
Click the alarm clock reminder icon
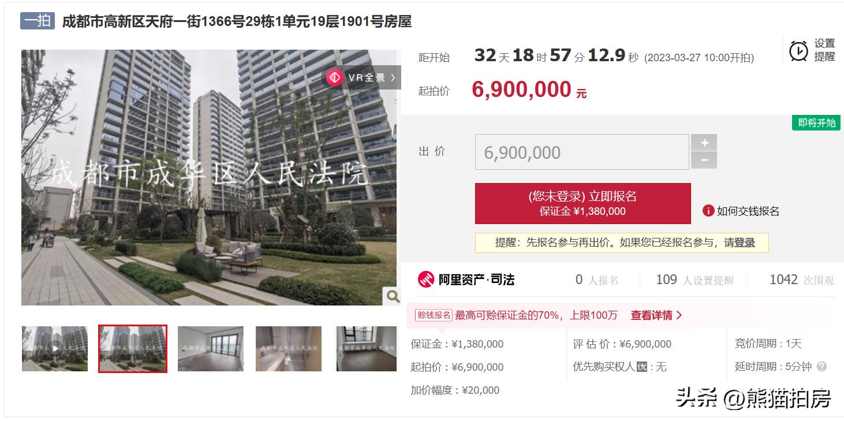[798, 51]
